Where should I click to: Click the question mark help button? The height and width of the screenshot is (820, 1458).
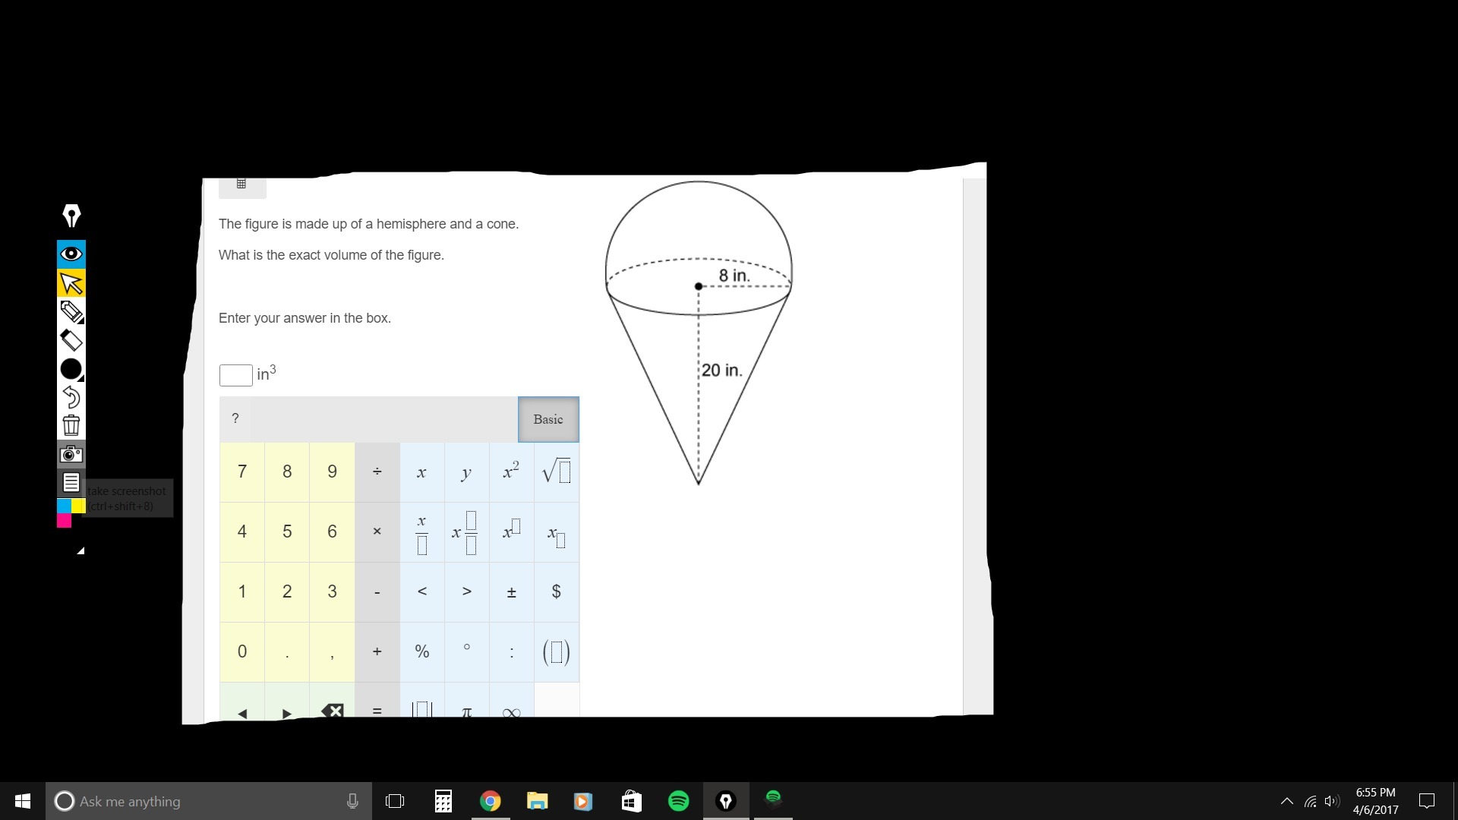[x=235, y=418]
